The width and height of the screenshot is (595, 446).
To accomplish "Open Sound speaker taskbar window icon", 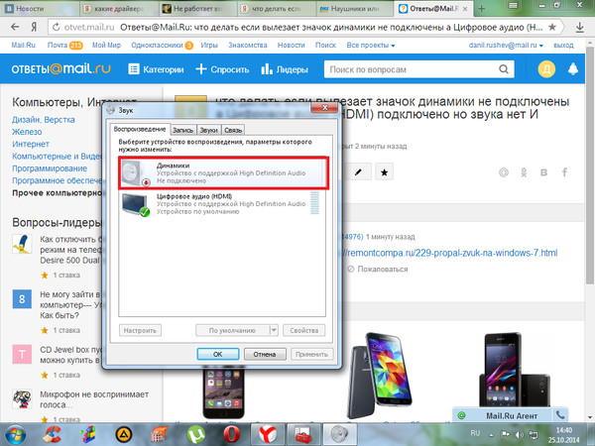I will pos(339,435).
